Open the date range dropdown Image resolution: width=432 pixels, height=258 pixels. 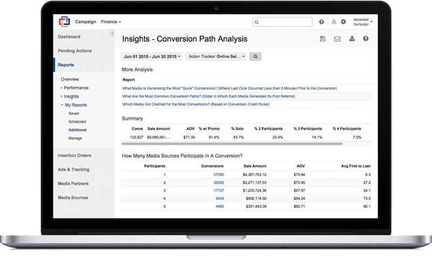[152, 56]
